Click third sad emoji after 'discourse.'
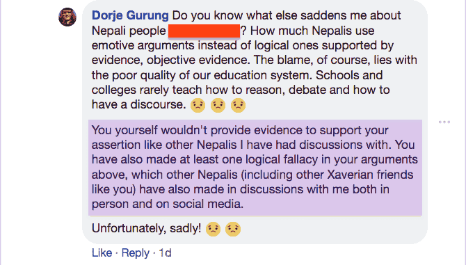Screen dimensions: 466x265 (x=238, y=105)
